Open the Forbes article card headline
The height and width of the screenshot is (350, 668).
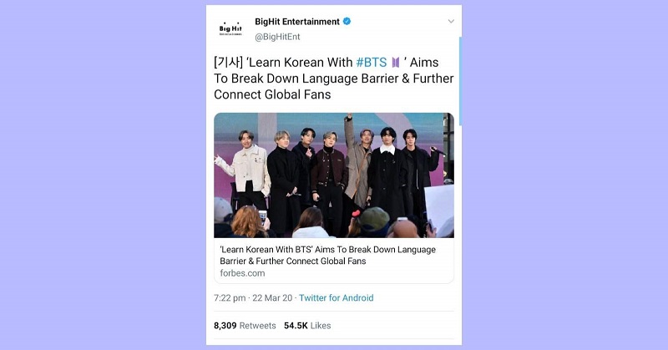click(327, 256)
